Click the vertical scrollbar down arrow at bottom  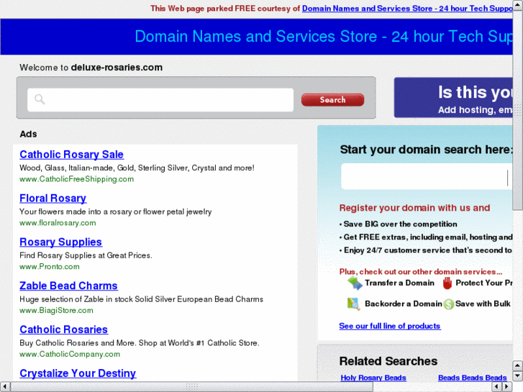tap(518, 376)
